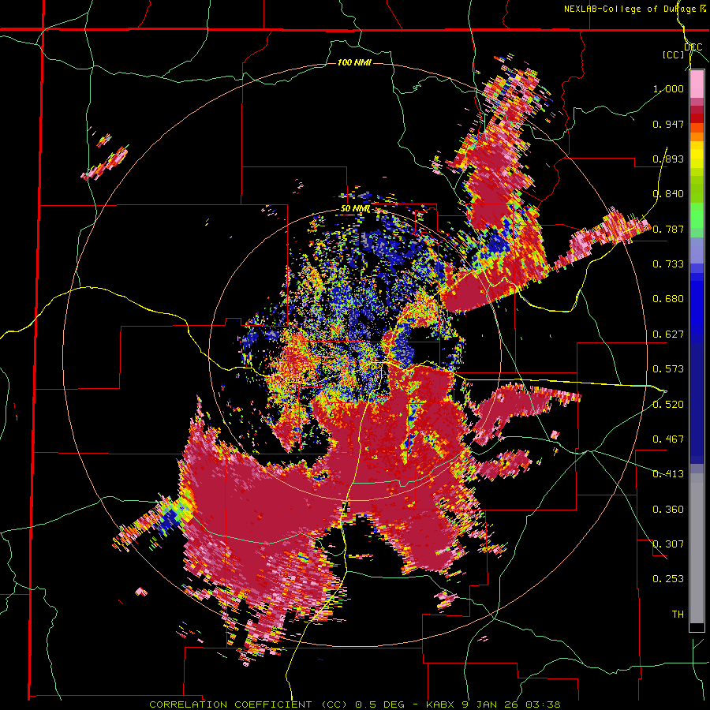Click the 0.787 scale value
The image size is (710, 710).
pyautogui.click(x=668, y=229)
